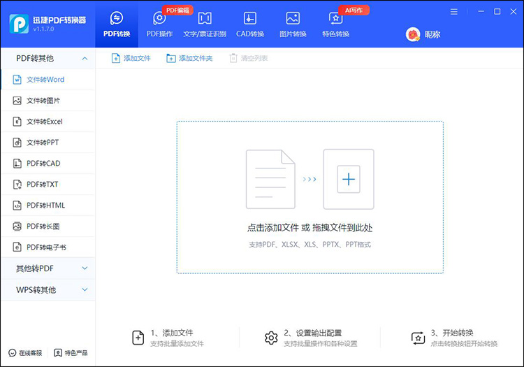Click the 添加文件 button
Image resolution: width=524 pixels, height=367 pixels.
[131, 59]
